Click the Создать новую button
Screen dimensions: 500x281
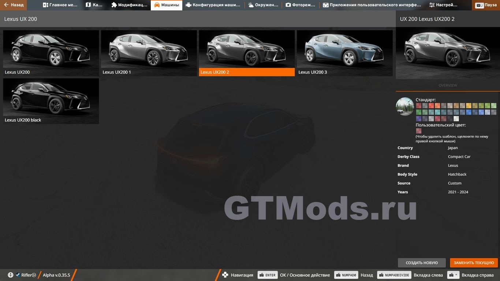(x=422, y=263)
